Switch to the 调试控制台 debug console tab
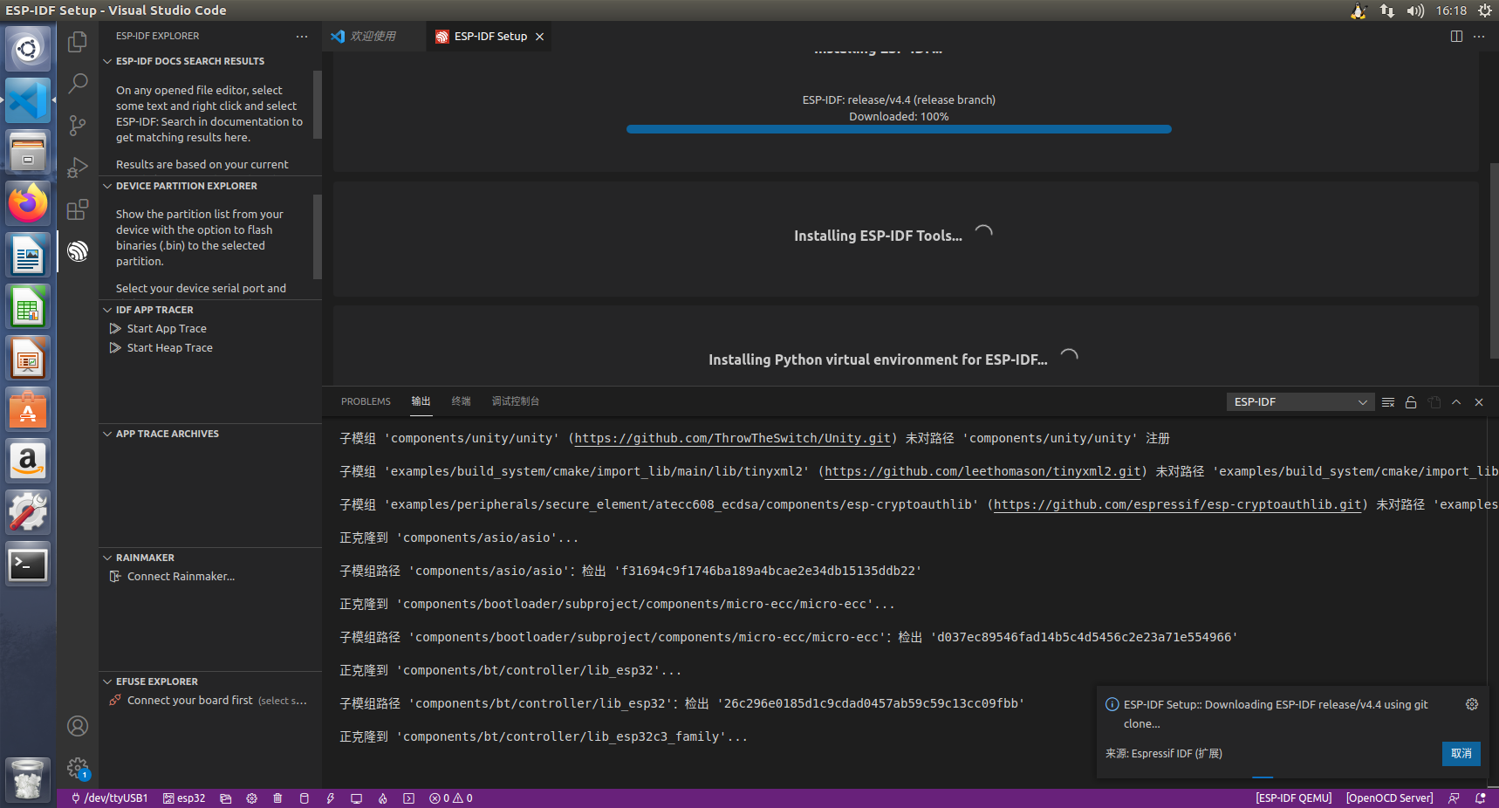 click(516, 401)
